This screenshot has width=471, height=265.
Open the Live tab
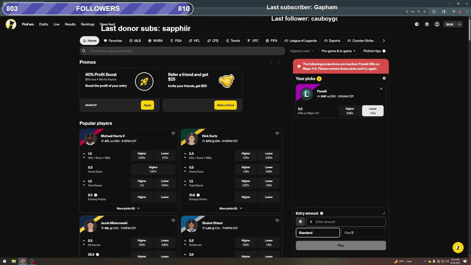click(56, 24)
